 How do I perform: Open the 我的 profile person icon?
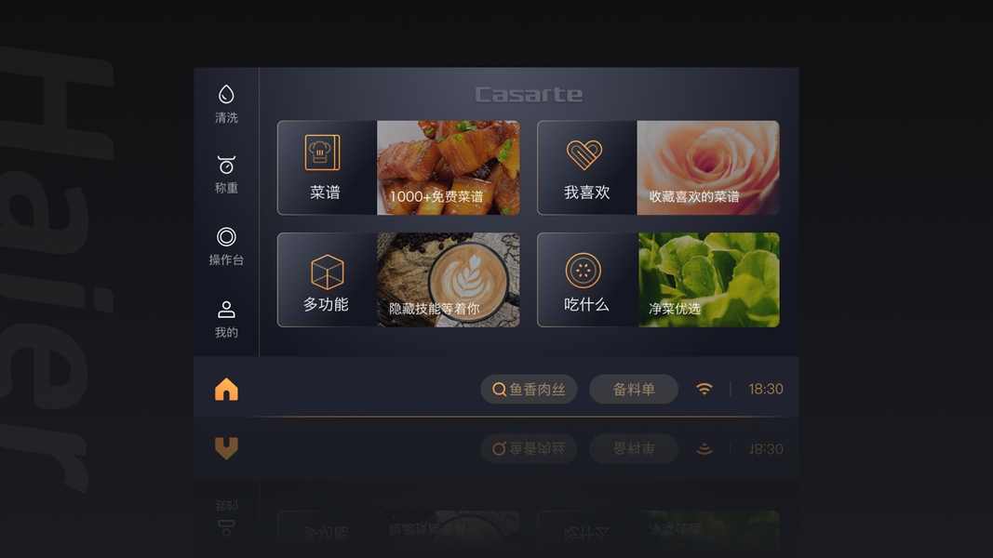[x=226, y=310]
